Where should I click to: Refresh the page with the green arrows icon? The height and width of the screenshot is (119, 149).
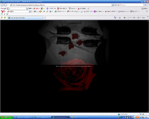point(115,5)
